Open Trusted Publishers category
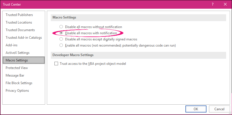This screenshot has height=115, width=232. (19, 15)
